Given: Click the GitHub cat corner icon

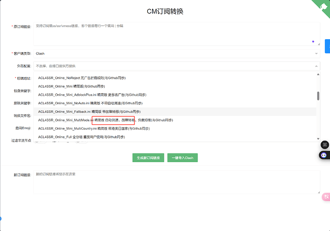Looking at the screenshot, I should tap(323, 6).
